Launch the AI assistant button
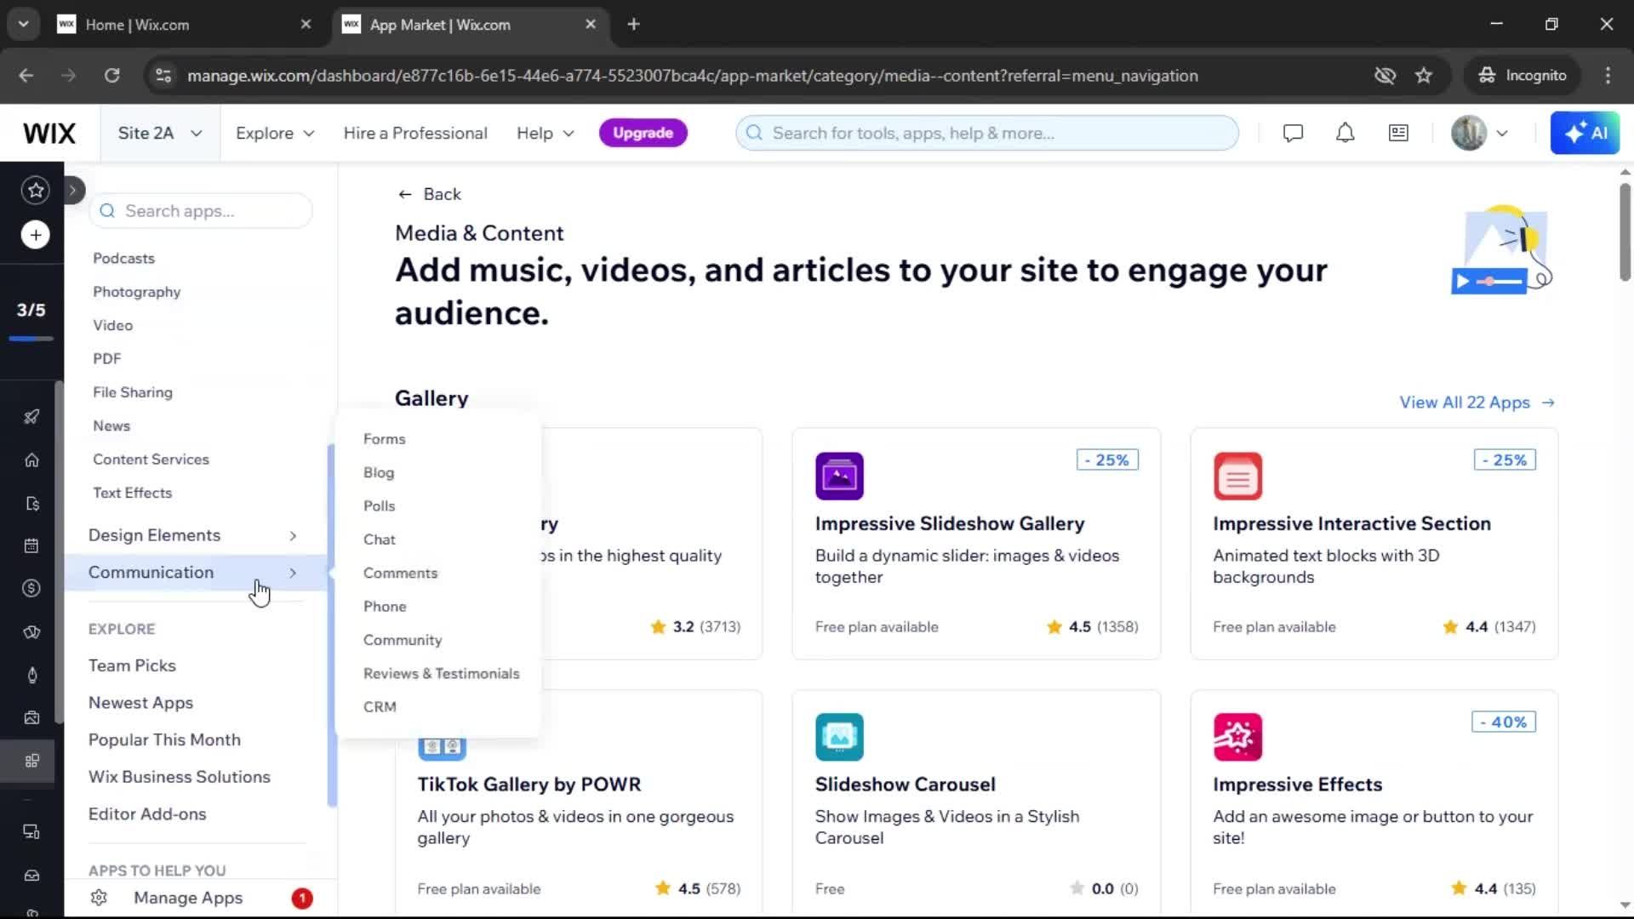The image size is (1634, 919). (1585, 133)
